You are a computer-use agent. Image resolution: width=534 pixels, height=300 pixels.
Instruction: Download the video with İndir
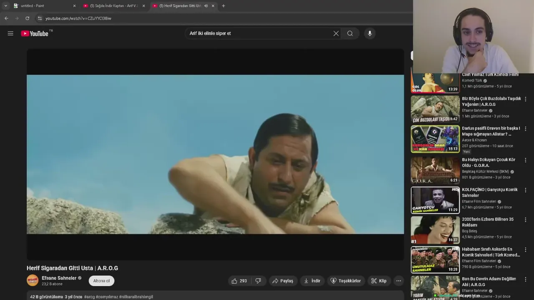pos(312,281)
